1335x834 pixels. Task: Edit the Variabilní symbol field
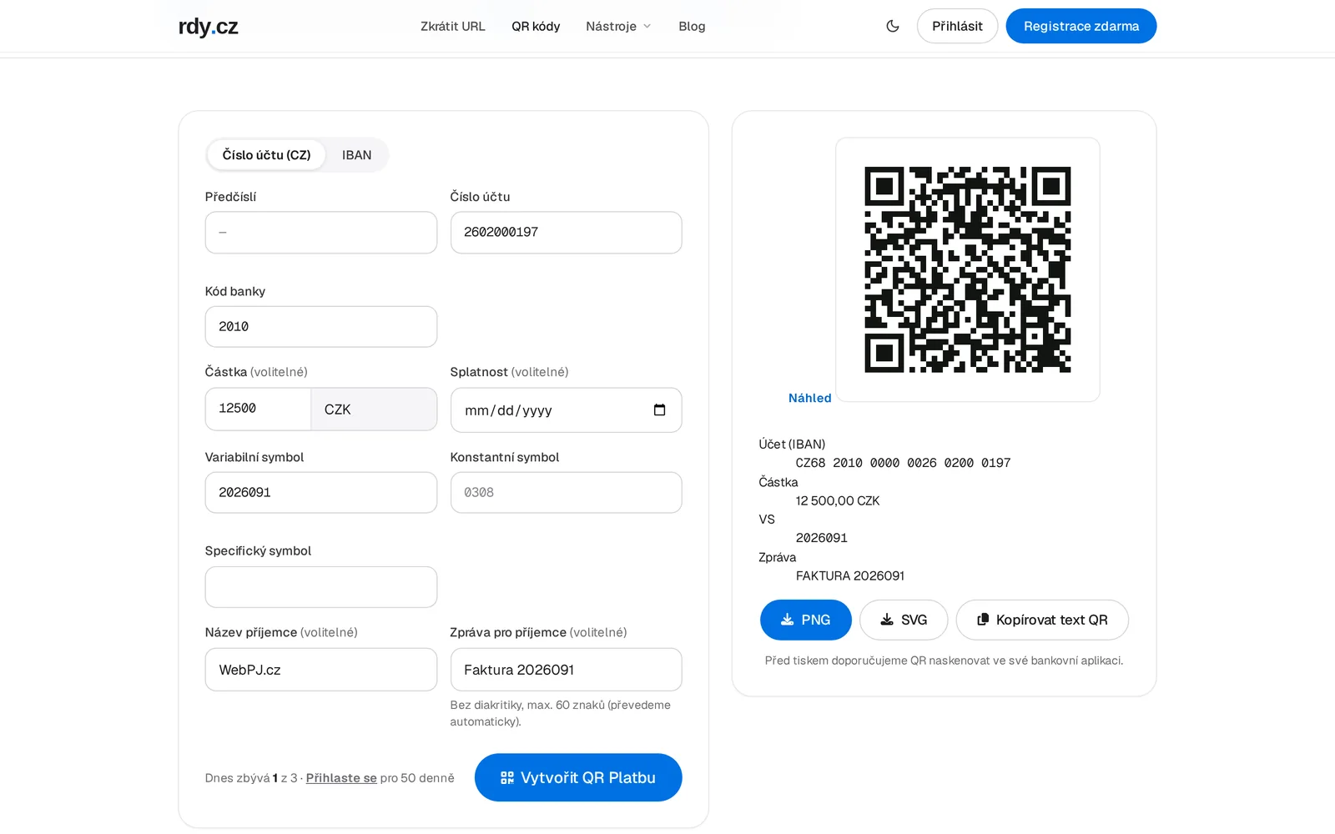(x=321, y=492)
